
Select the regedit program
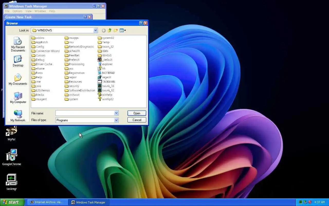pos(105,77)
